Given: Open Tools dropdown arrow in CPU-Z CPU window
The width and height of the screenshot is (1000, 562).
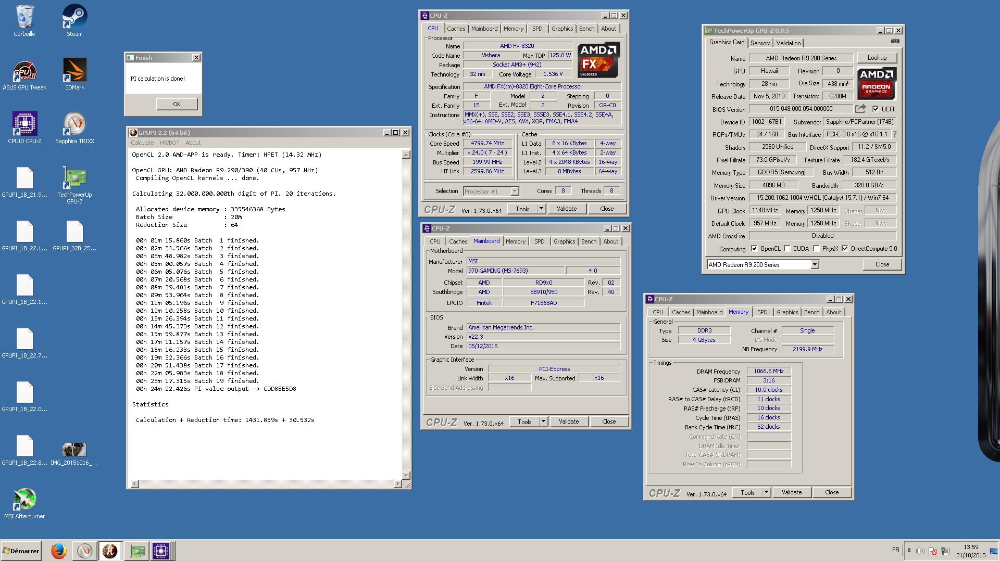Looking at the screenshot, I should [x=541, y=209].
